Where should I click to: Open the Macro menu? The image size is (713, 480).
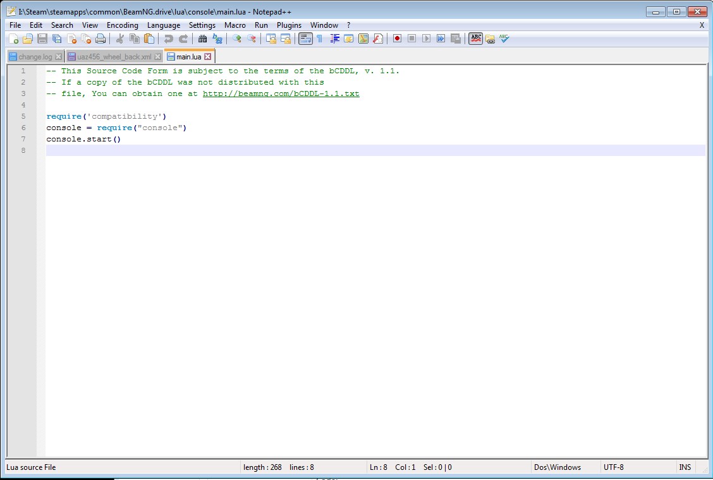coord(235,25)
